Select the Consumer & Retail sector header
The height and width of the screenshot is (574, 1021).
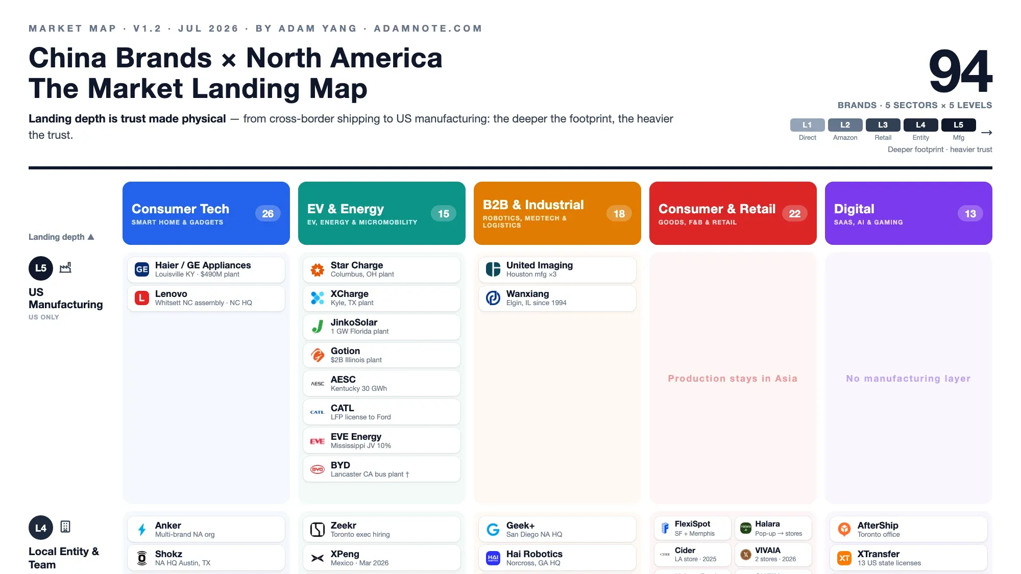(733, 213)
